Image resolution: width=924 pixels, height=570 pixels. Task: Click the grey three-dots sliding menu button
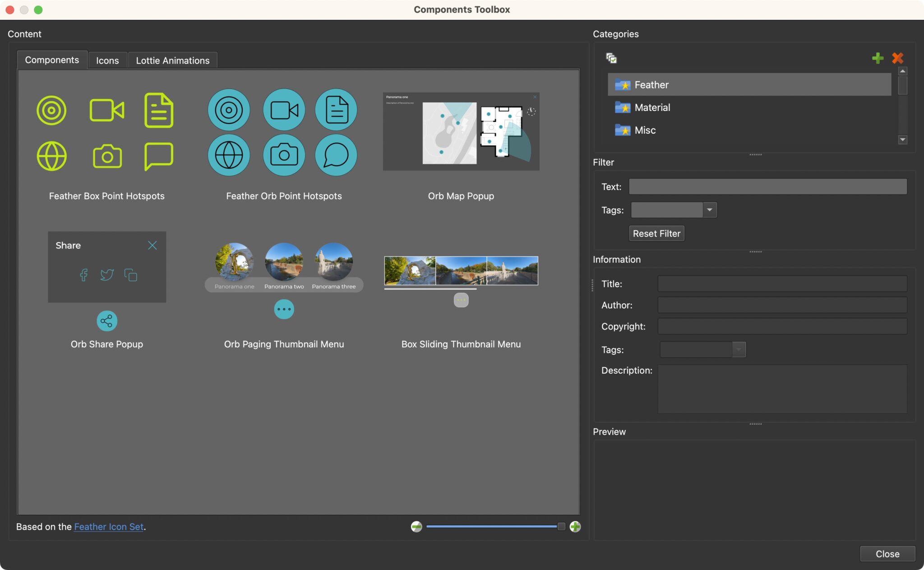pos(461,300)
